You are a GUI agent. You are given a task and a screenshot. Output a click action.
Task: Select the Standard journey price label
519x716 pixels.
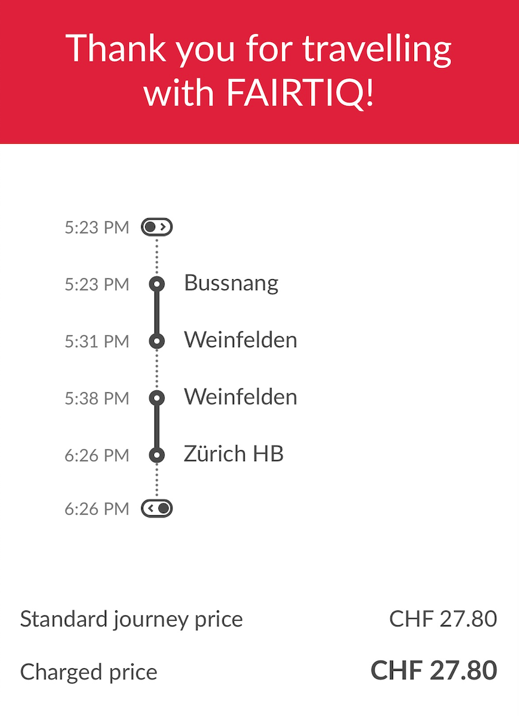132,619
